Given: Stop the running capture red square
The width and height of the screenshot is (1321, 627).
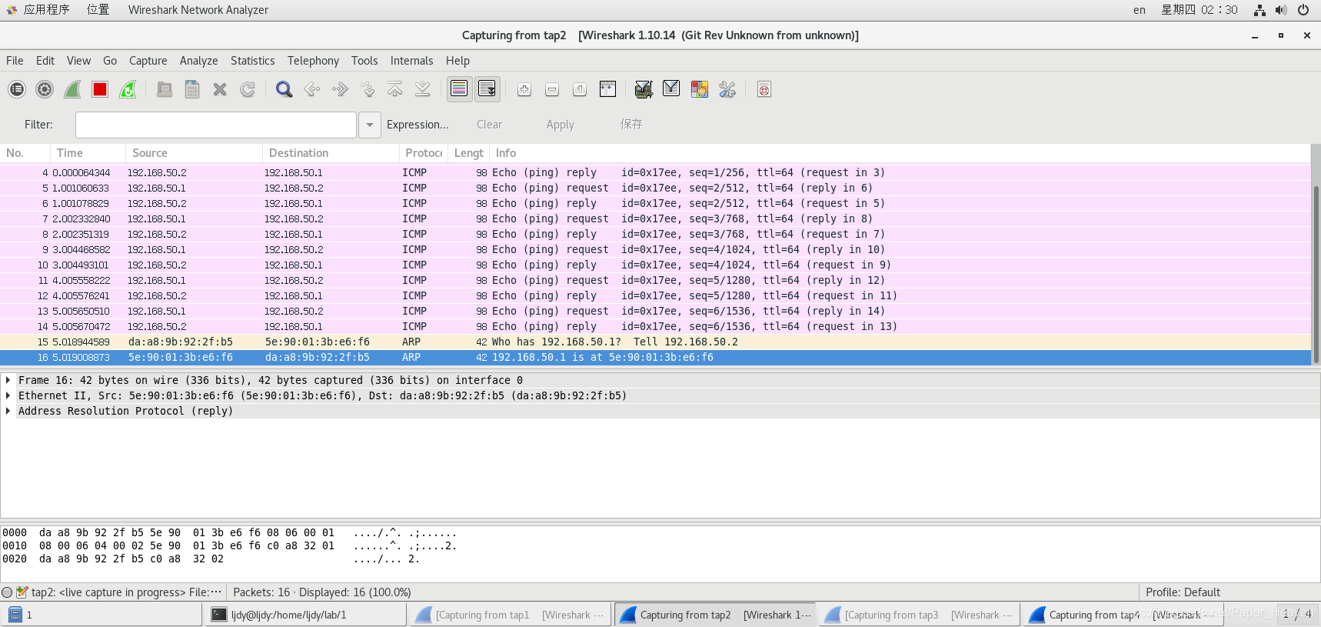Looking at the screenshot, I should pyautogui.click(x=100, y=89).
